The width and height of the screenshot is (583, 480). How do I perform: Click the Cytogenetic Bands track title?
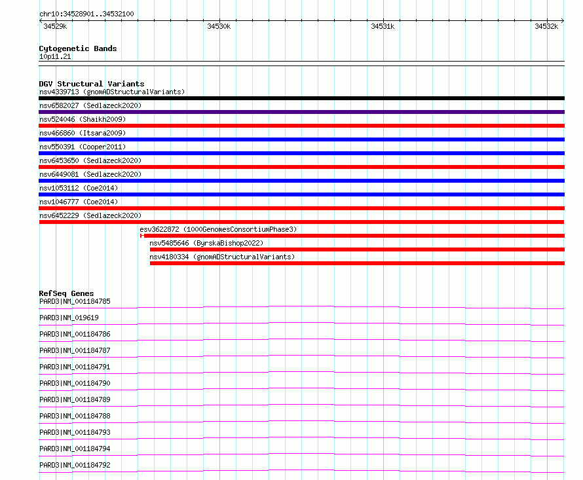tap(78, 48)
